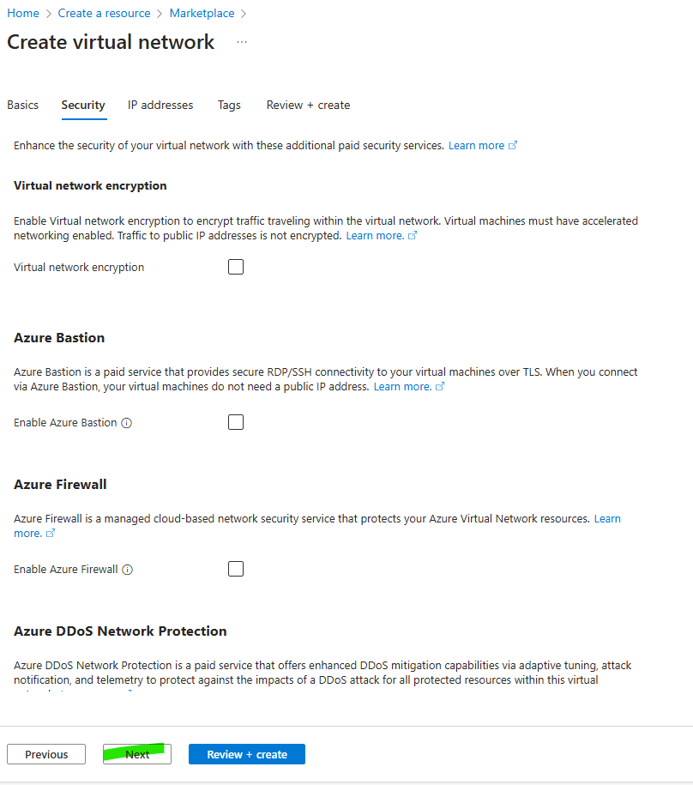Open Learn more link for paid security services
Viewport: 693px width, 785px height.
(477, 146)
